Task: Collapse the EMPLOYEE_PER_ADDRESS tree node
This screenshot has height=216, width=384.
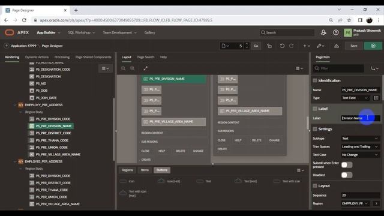Action: 15,161
